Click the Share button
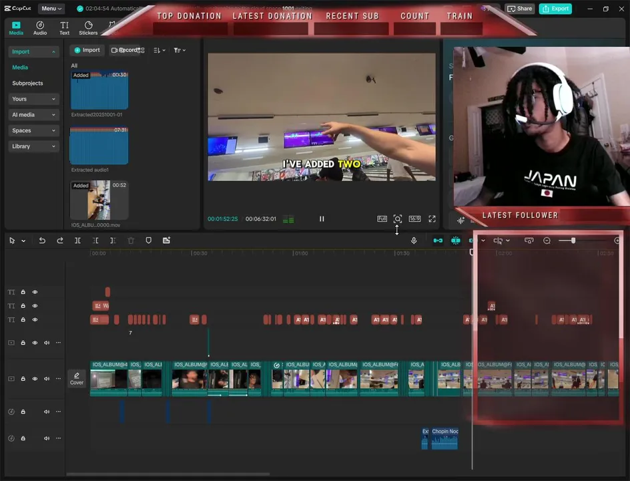Image resolution: width=630 pixels, height=481 pixels. pos(519,9)
